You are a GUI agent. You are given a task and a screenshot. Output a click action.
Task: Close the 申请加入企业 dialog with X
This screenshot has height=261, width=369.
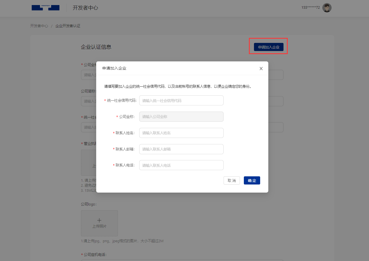(x=261, y=68)
